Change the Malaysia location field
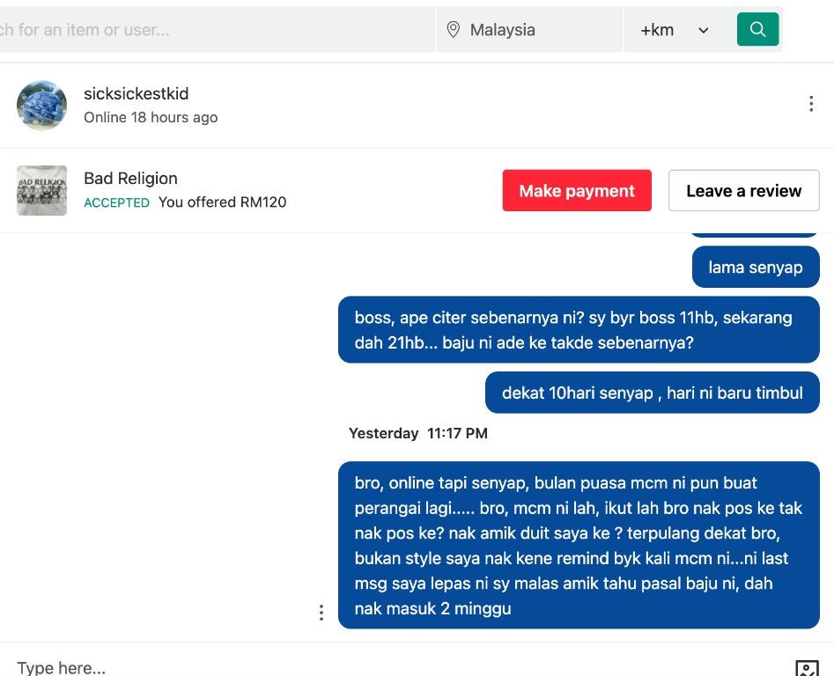834x676 pixels. point(528,30)
